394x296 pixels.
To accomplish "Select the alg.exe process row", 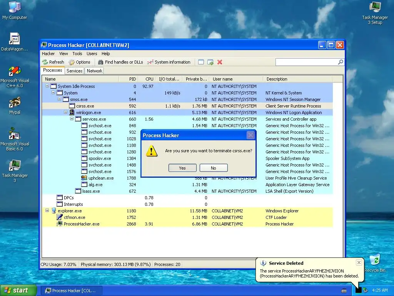I will [187, 185].
